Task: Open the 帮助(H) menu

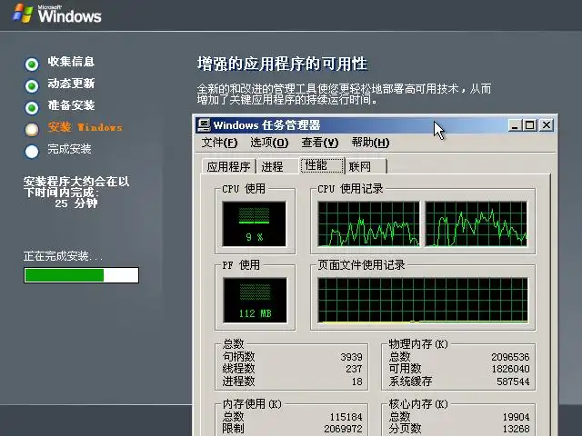Action: [x=370, y=143]
